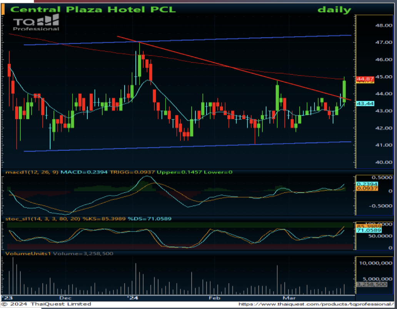Click the stoc_sl1(14, 3, 3, 80, 20) label
This screenshot has height=309, width=397.
click(43, 218)
